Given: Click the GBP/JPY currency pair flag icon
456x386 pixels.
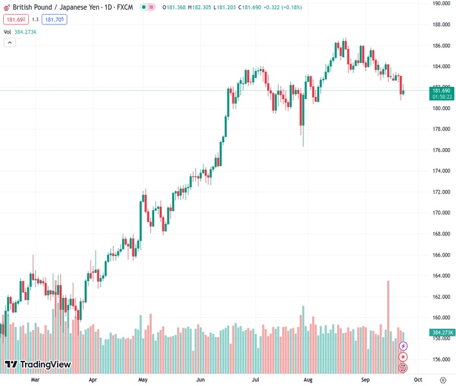Looking at the screenshot, I should (6, 7).
